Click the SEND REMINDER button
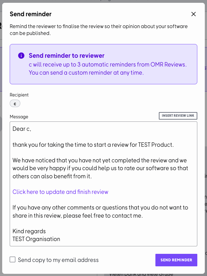This screenshot has width=207, height=276. (x=176, y=260)
